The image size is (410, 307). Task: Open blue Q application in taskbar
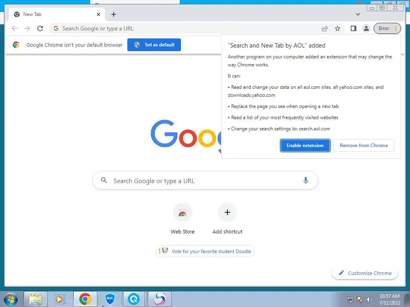click(134, 299)
